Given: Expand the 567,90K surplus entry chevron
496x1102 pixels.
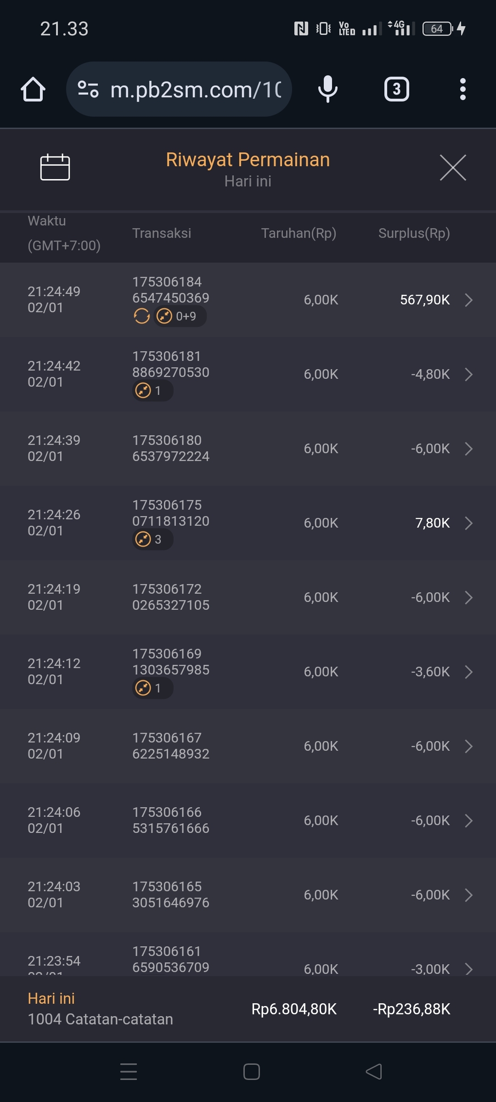Looking at the screenshot, I should tap(468, 300).
